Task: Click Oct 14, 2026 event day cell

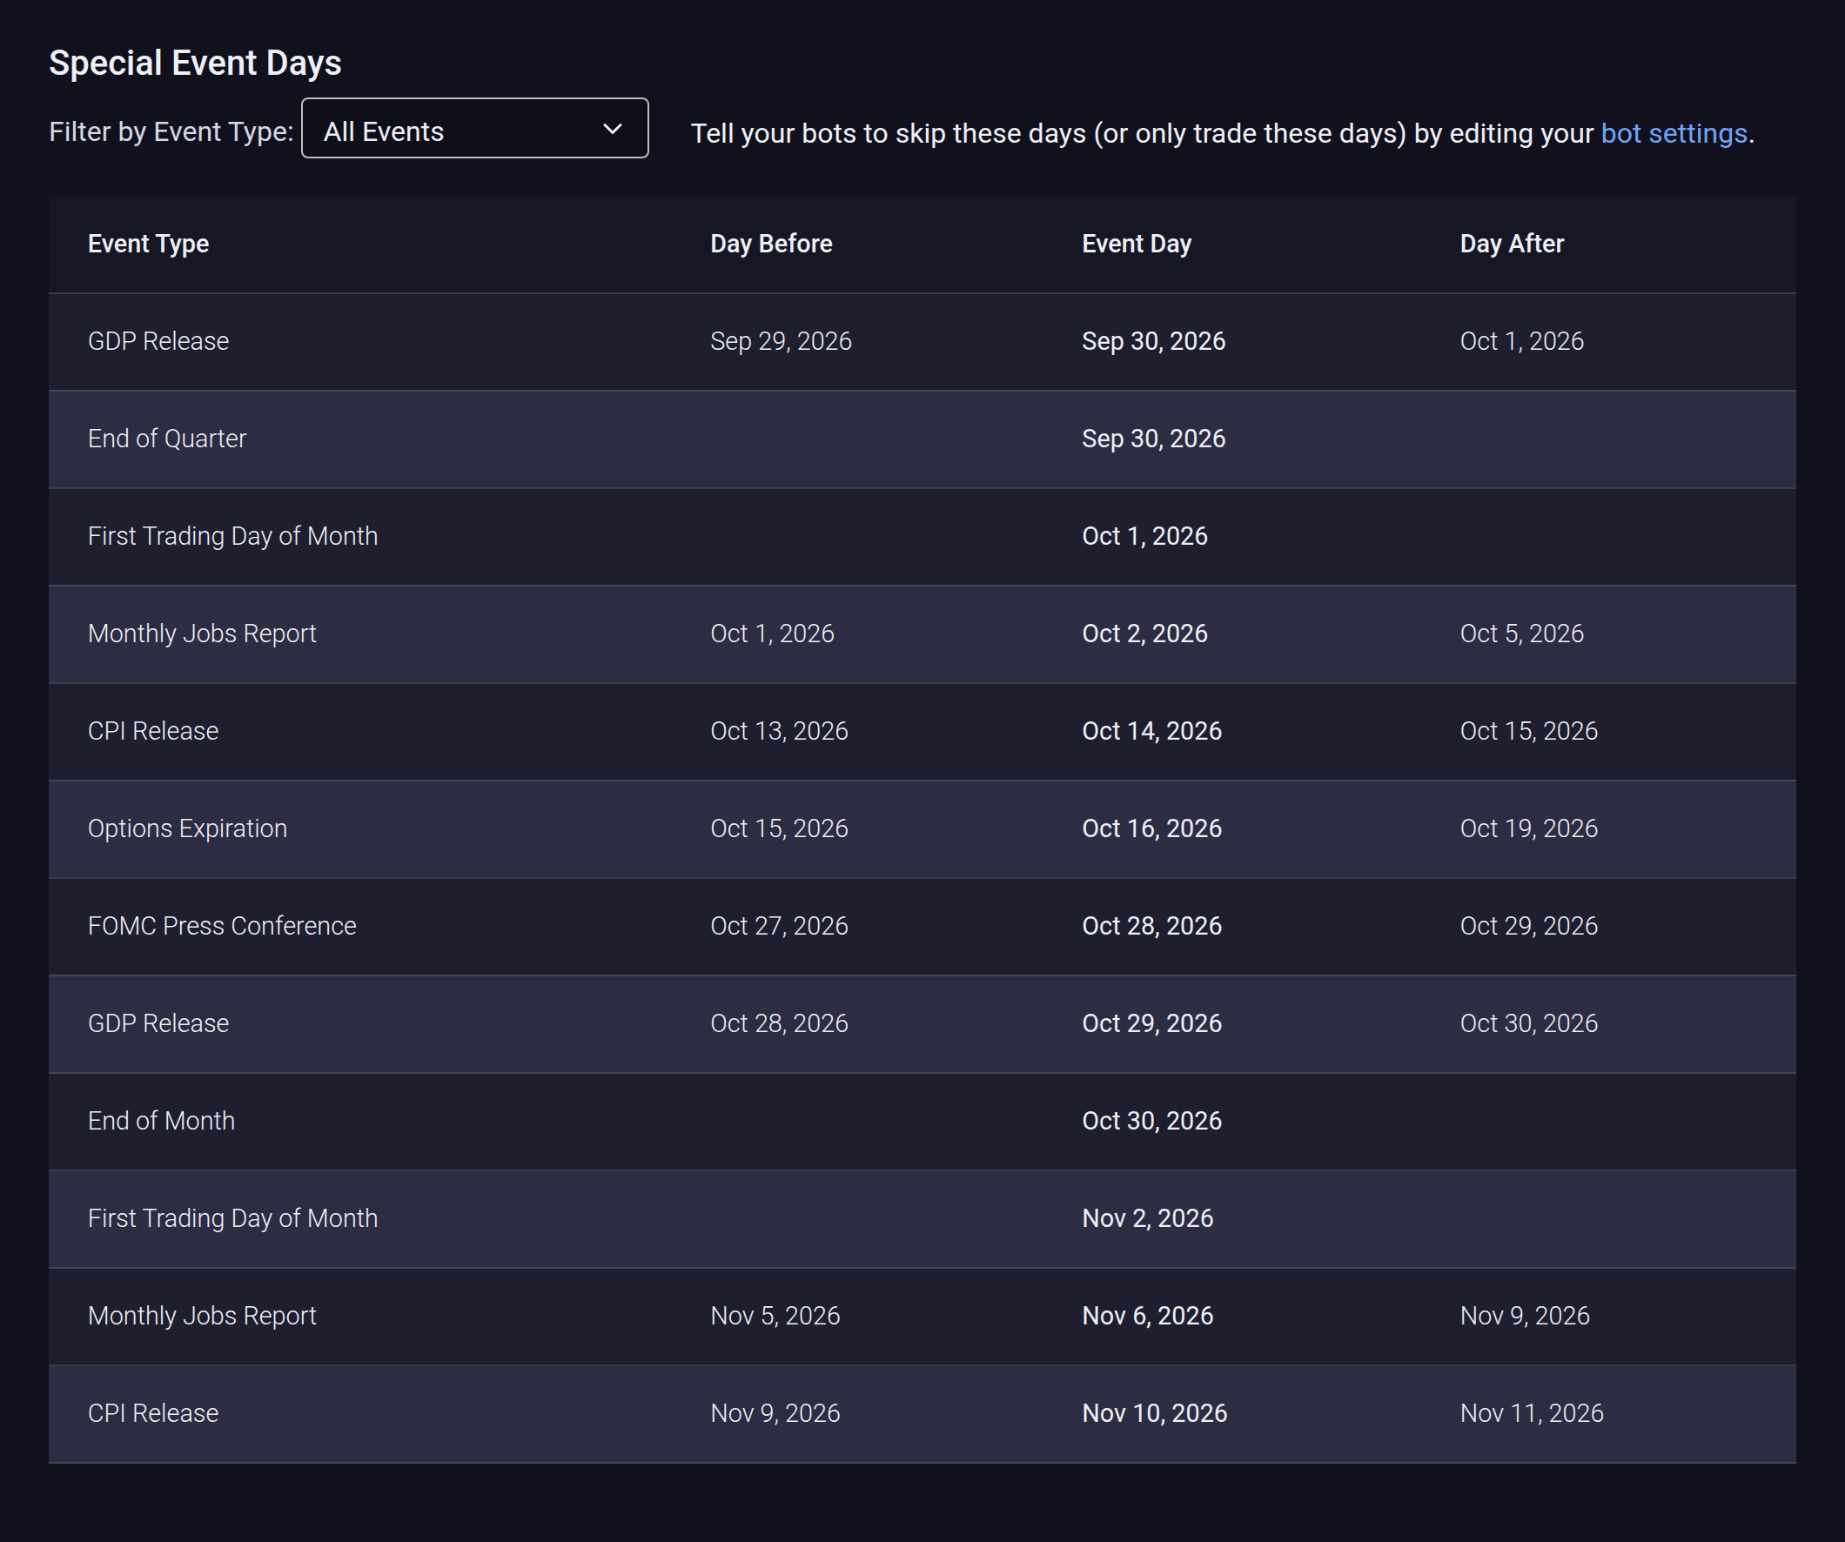Action: 1151,731
